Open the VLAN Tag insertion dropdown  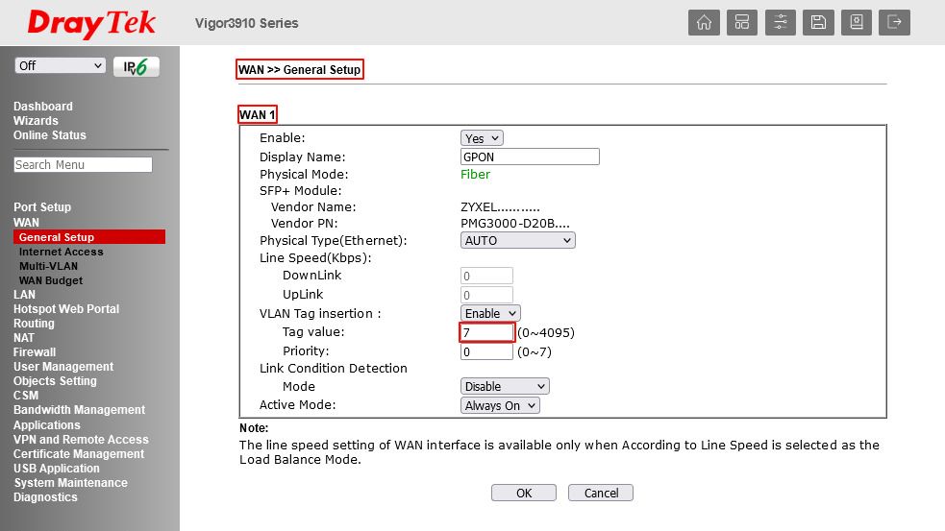pyautogui.click(x=490, y=314)
